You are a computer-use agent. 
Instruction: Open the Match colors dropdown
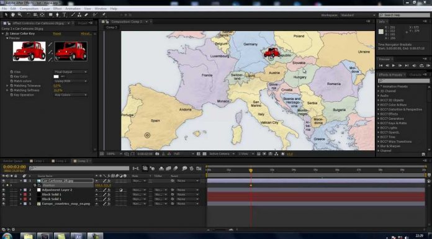[x=71, y=81]
